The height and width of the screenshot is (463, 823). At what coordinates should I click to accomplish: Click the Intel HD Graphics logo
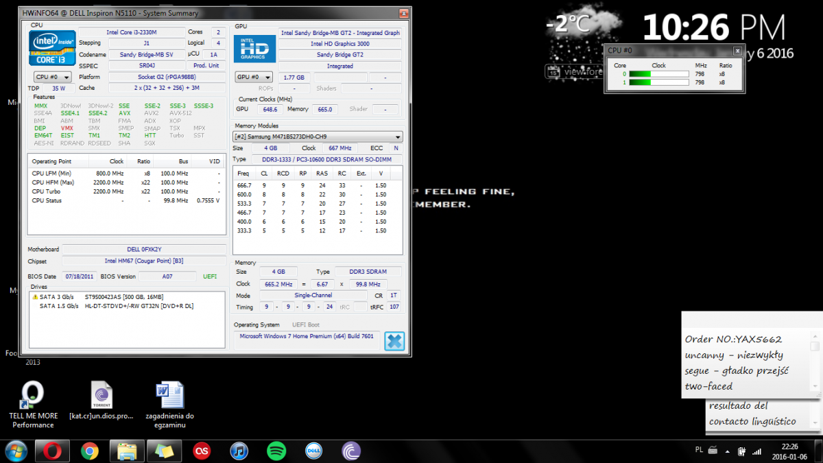point(255,48)
